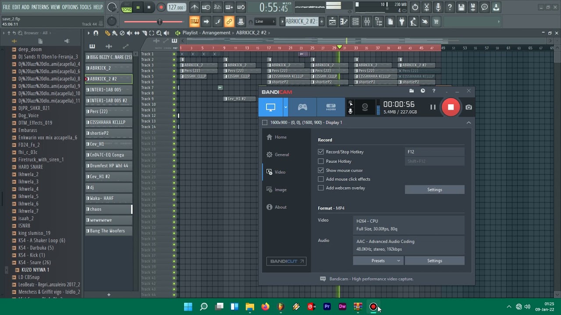The image size is (561, 315).
Task: Select the mute tool in playlist toolbar
Action: pos(129,33)
